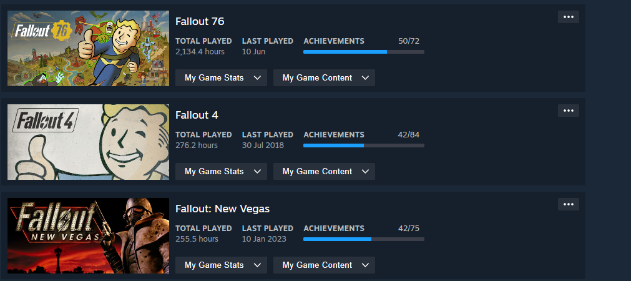The width and height of the screenshot is (631, 281).
Task: Click the Fallout 4 game title
Action: click(197, 115)
